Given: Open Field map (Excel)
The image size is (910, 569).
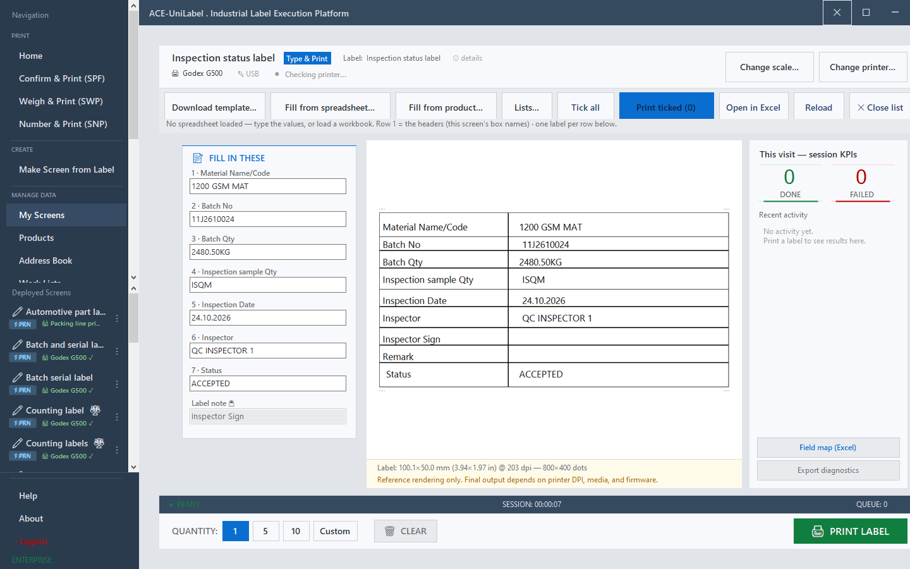Looking at the screenshot, I should (x=828, y=448).
